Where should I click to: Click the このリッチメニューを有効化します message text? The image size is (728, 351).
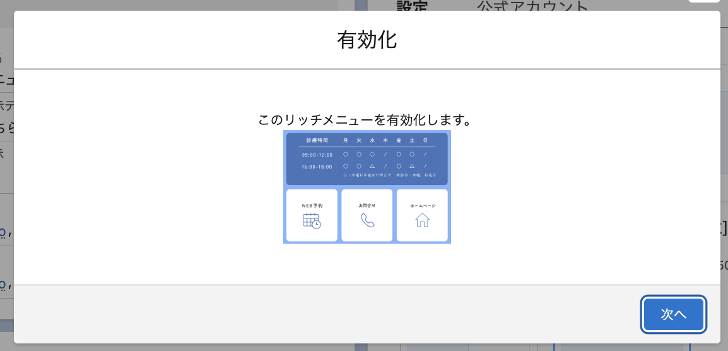point(366,120)
